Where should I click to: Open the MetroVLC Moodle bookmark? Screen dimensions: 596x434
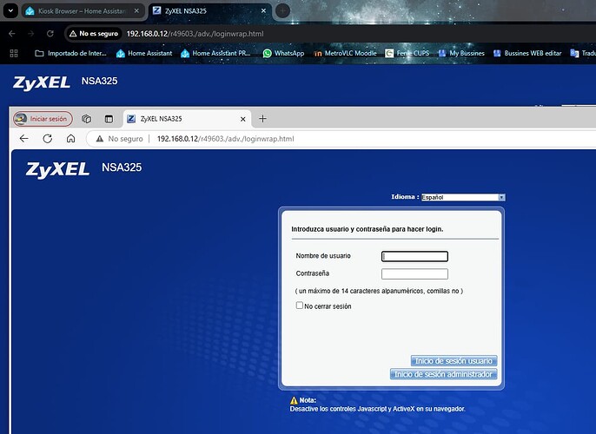[345, 53]
